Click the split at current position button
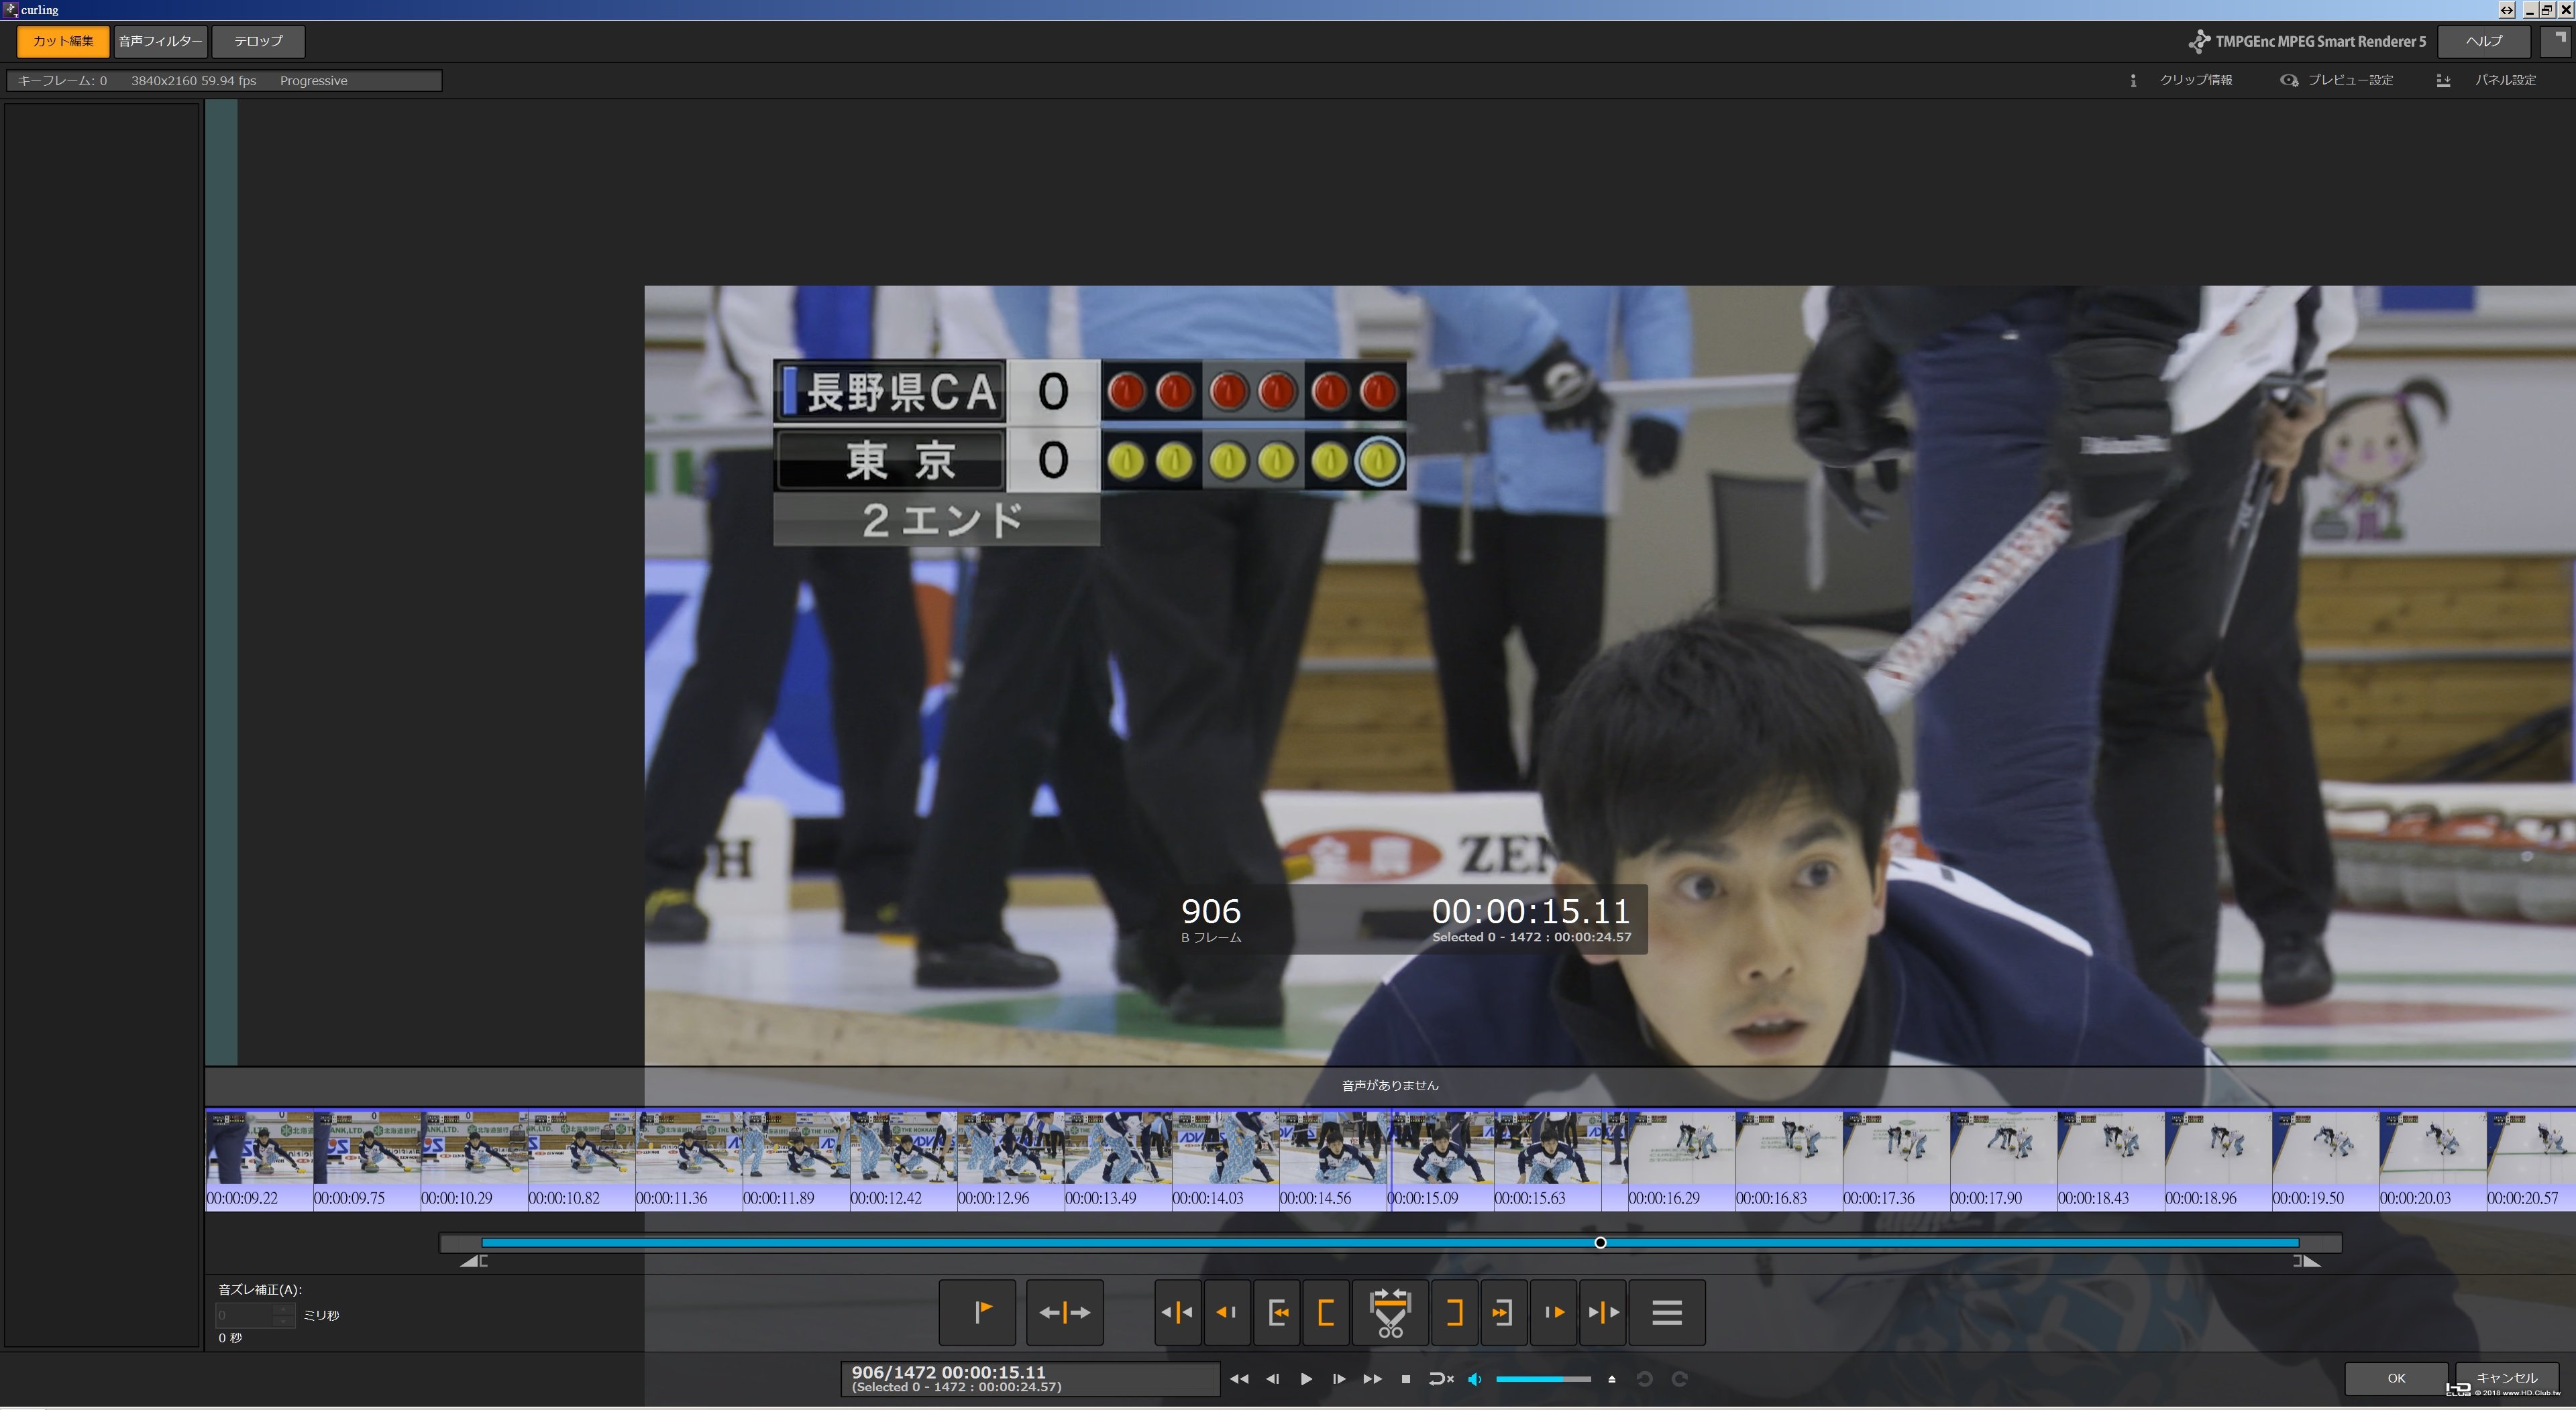 coord(1064,1312)
